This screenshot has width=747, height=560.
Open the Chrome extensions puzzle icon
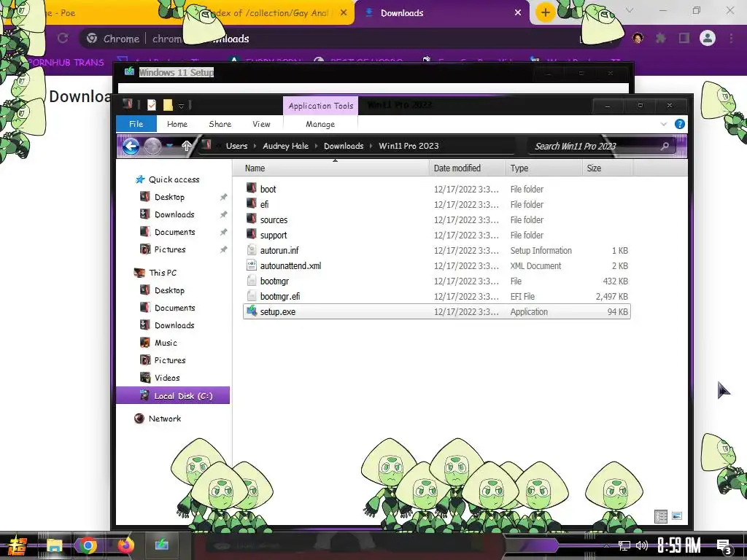[x=660, y=38]
